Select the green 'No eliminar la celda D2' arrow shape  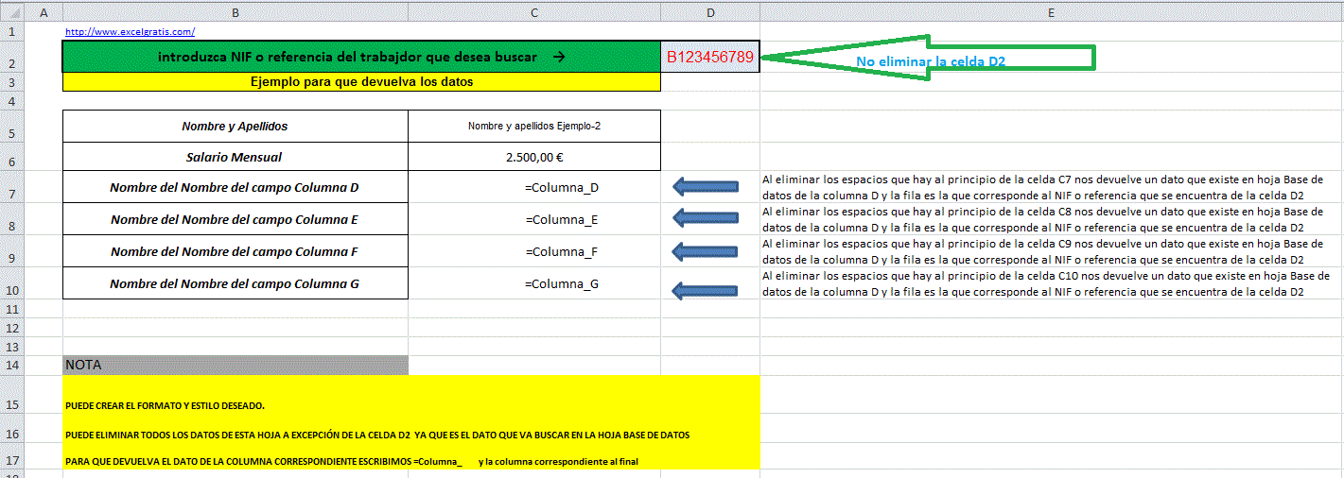927,59
